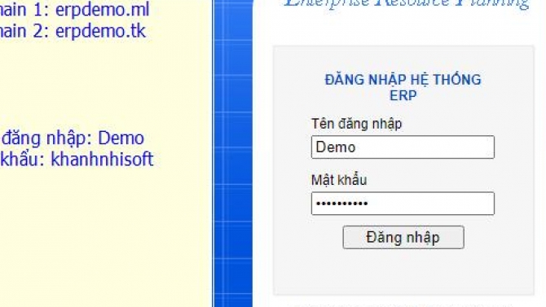Select the erpdemo.tk domain text

[x=100, y=31]
